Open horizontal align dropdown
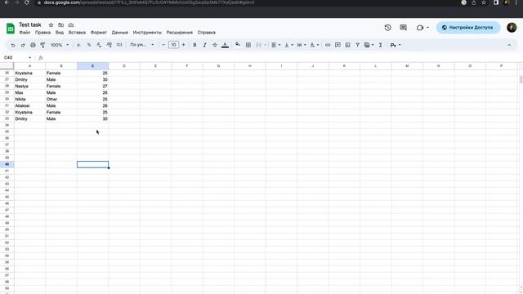The width and height of the screenshot is (523, 294). tap(275, 45)
